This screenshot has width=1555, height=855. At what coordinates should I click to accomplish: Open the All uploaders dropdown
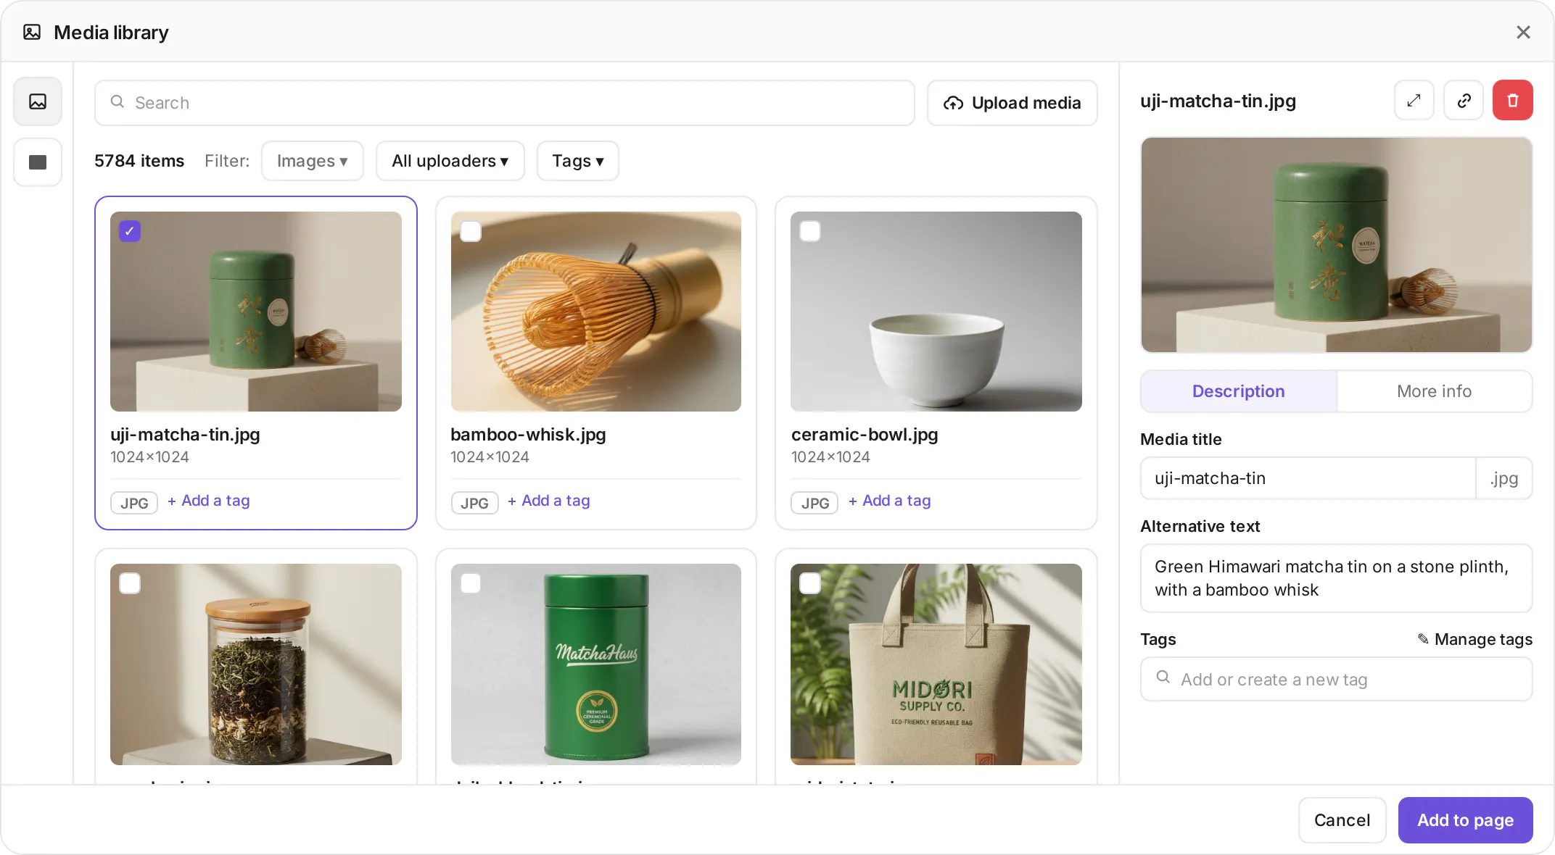(450, 161)
